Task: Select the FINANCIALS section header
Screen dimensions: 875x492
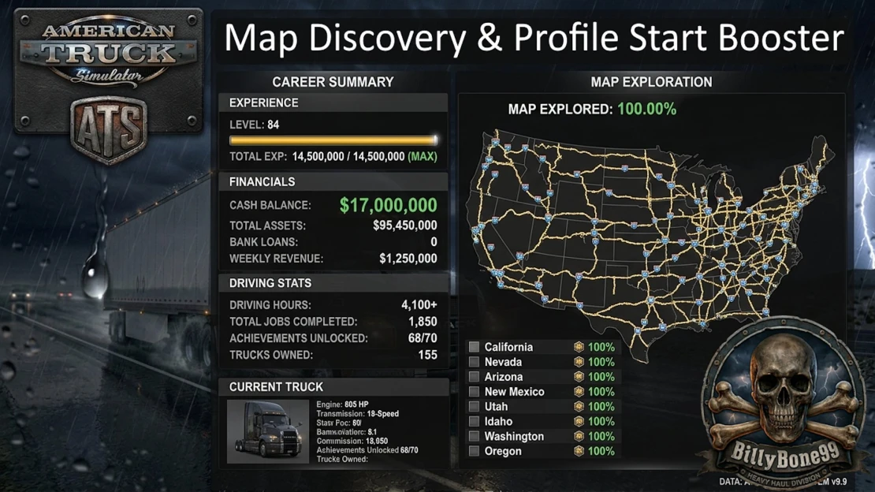Action: click(x=333, y=181)
